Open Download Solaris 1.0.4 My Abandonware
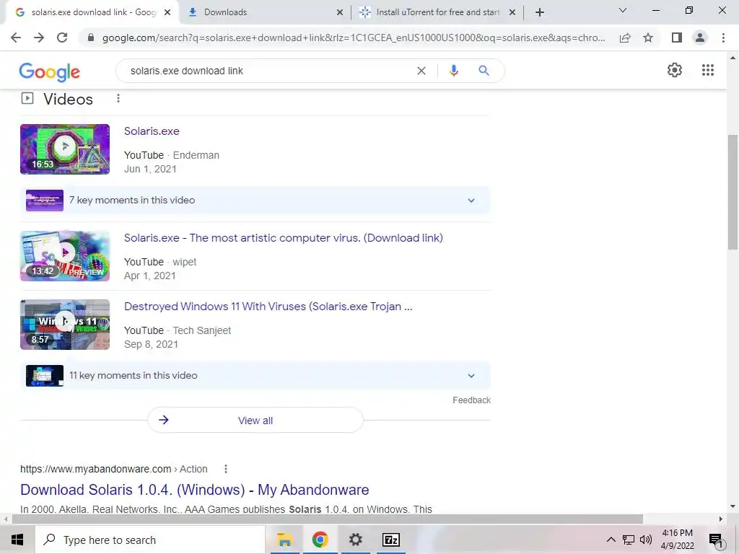The image size is (739, 554). pyautogui.click(x=195, y=490)
